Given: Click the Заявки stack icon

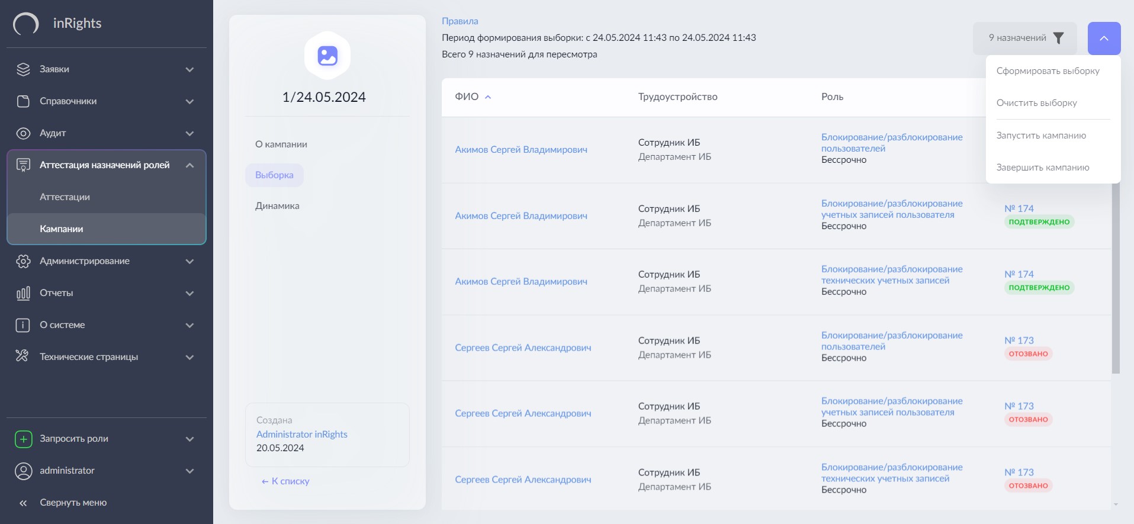Looking at the screenshot, I should 23,69.
